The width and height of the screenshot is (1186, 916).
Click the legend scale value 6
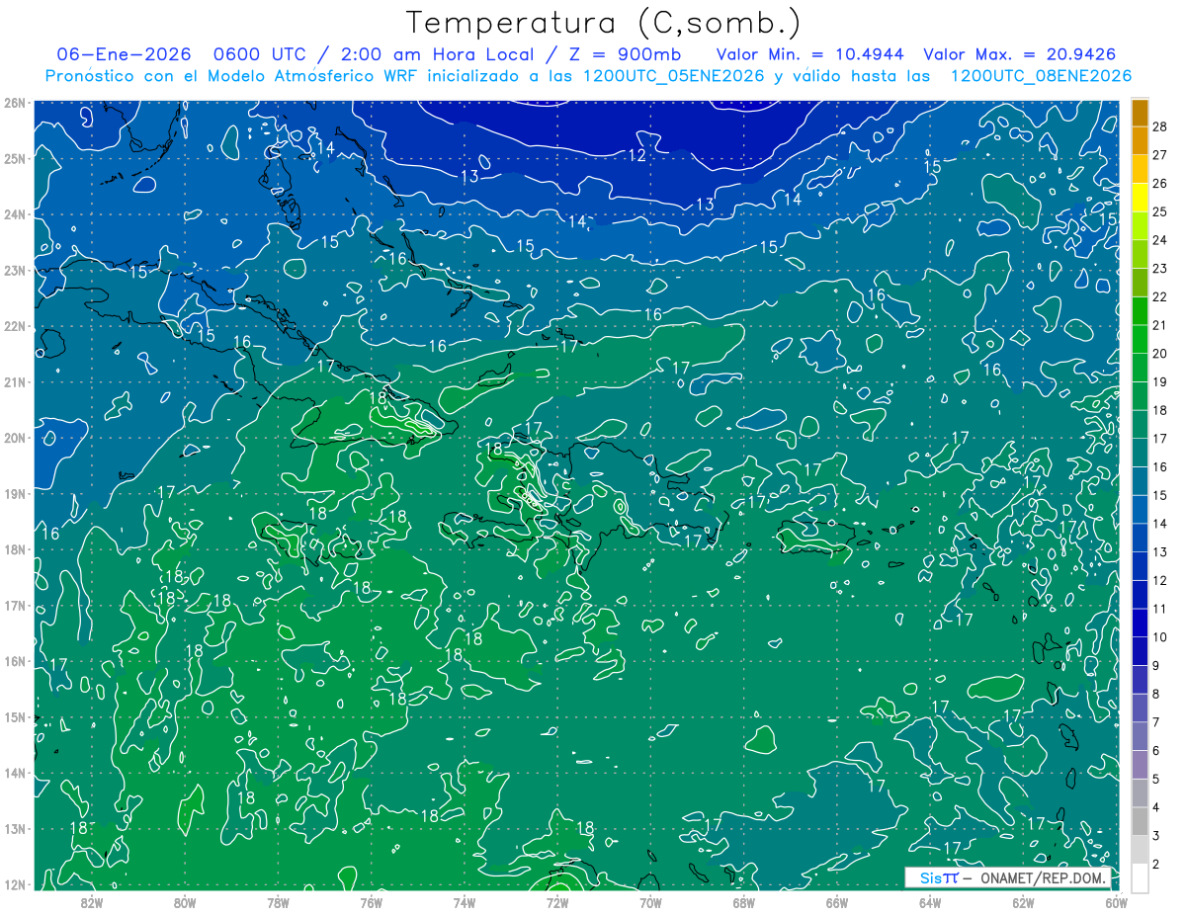pyautogui.click(x=1155, y=751)
